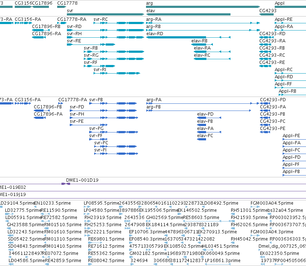This screenshot has width=306, height=266.
Task: Select transcript CG3156-RA
Action: click(x=23, y=23)
